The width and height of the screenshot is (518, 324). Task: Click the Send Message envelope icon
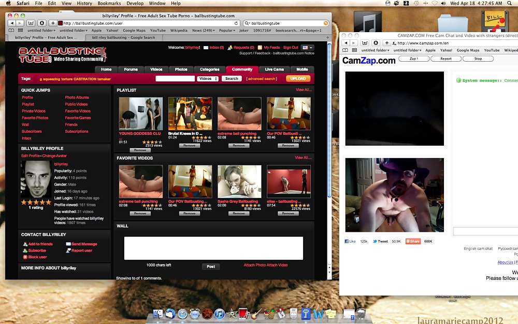[68, 244]
